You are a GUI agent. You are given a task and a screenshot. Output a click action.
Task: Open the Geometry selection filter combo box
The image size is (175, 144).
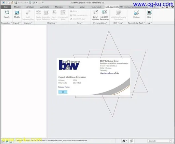pos(159,141)
